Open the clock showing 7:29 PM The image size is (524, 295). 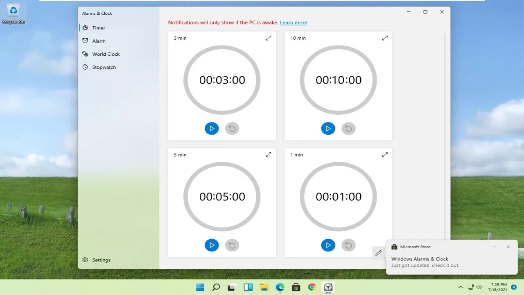tap(497, 287)
